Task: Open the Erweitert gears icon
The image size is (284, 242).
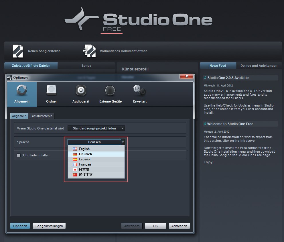Action: coord(140,90)
